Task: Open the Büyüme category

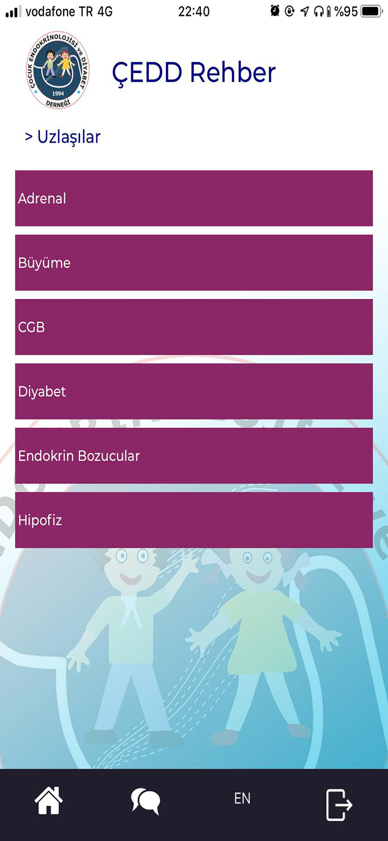Action: coord(194,262)
